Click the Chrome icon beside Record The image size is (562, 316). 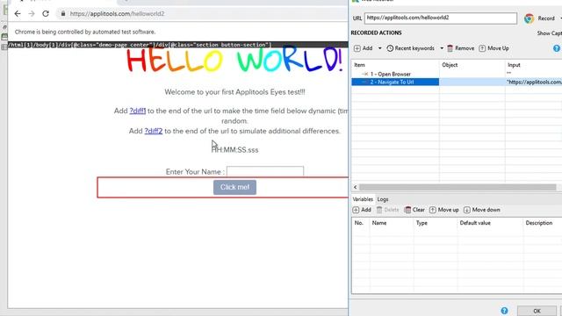click(529, 18)
